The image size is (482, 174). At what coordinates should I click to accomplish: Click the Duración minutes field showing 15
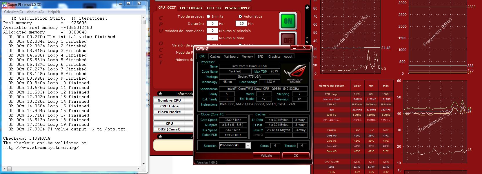pyautogui.click(x=241, y=24)
